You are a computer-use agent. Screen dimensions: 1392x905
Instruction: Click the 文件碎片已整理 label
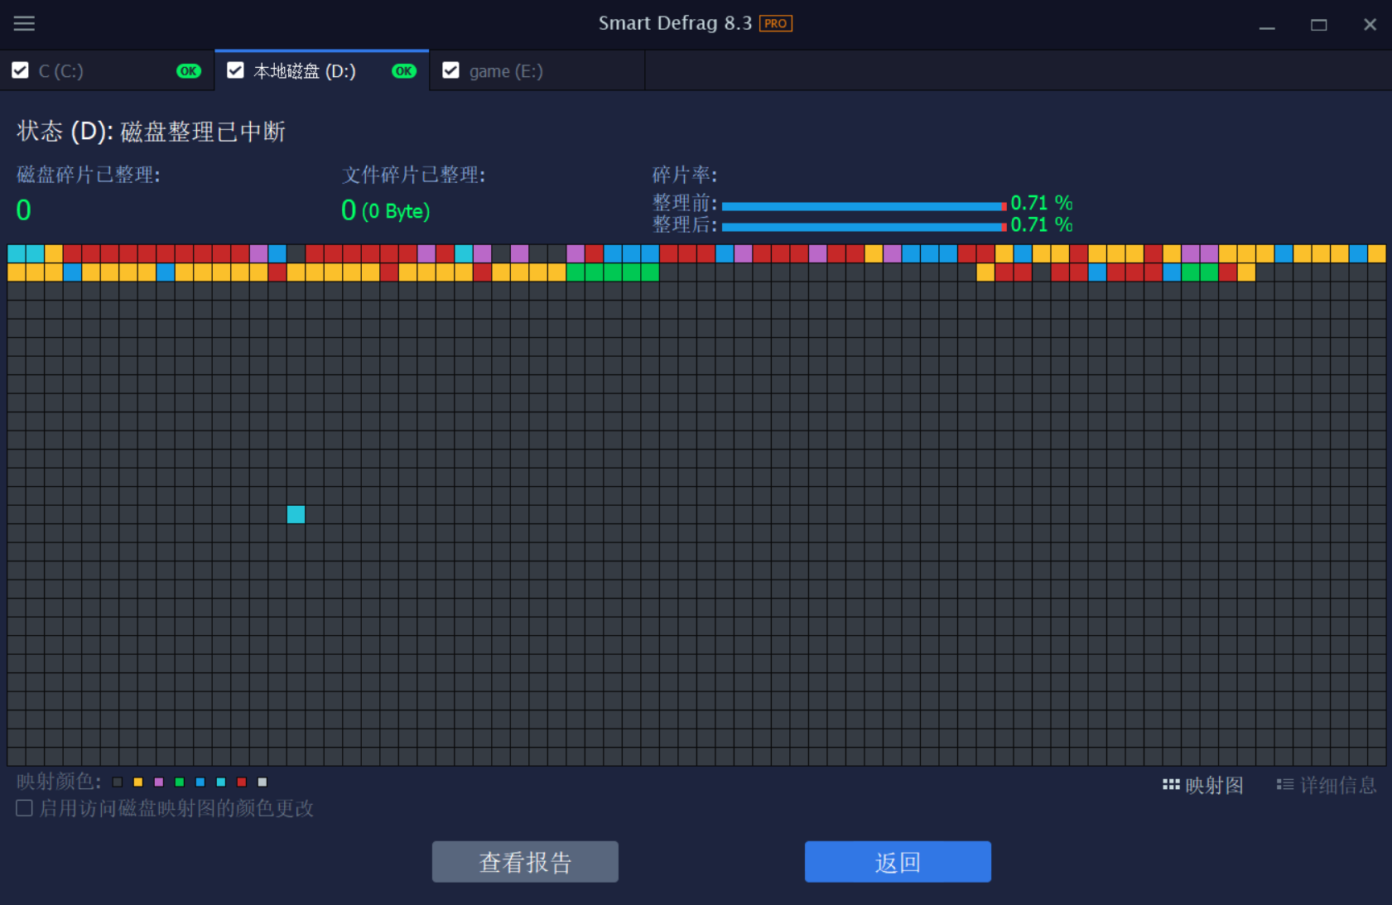(x=414, y=175)
